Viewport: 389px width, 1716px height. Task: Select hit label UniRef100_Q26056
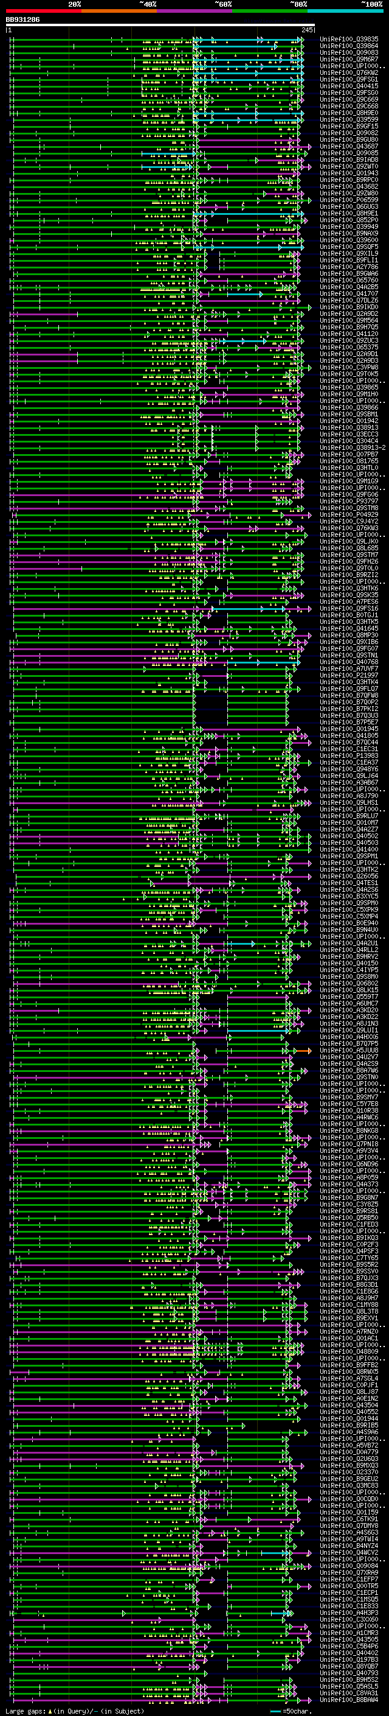click(x=349, y=876)
